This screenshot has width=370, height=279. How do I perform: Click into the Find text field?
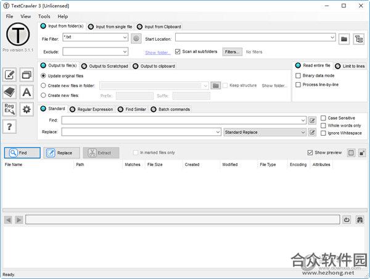tap(184, 120)
